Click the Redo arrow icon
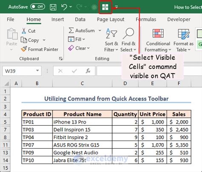The height and width of the screenshot is (172, 202). click(x=80, y=7)
